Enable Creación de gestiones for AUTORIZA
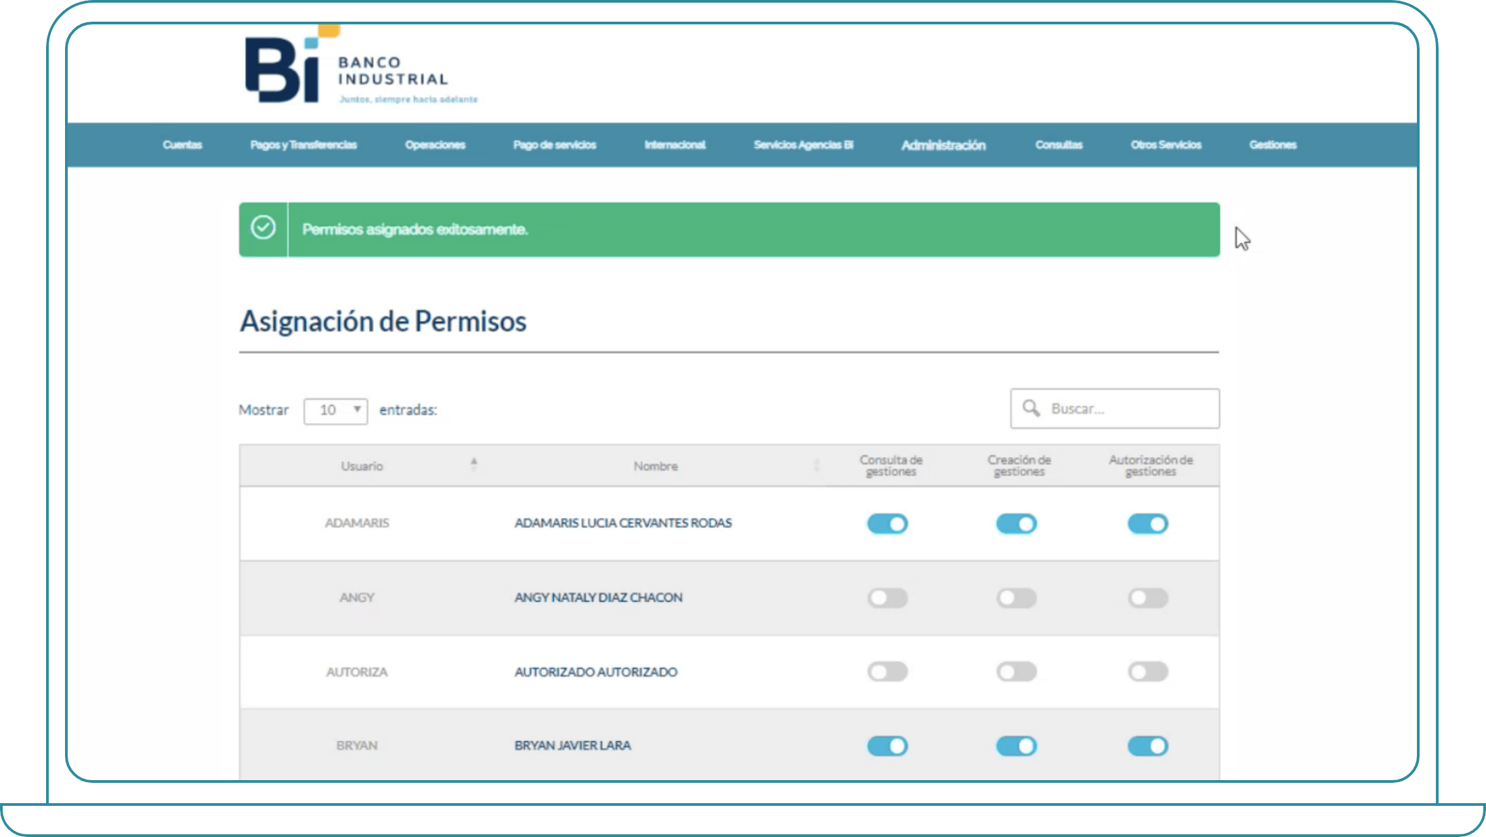 tap(1016, 671)
